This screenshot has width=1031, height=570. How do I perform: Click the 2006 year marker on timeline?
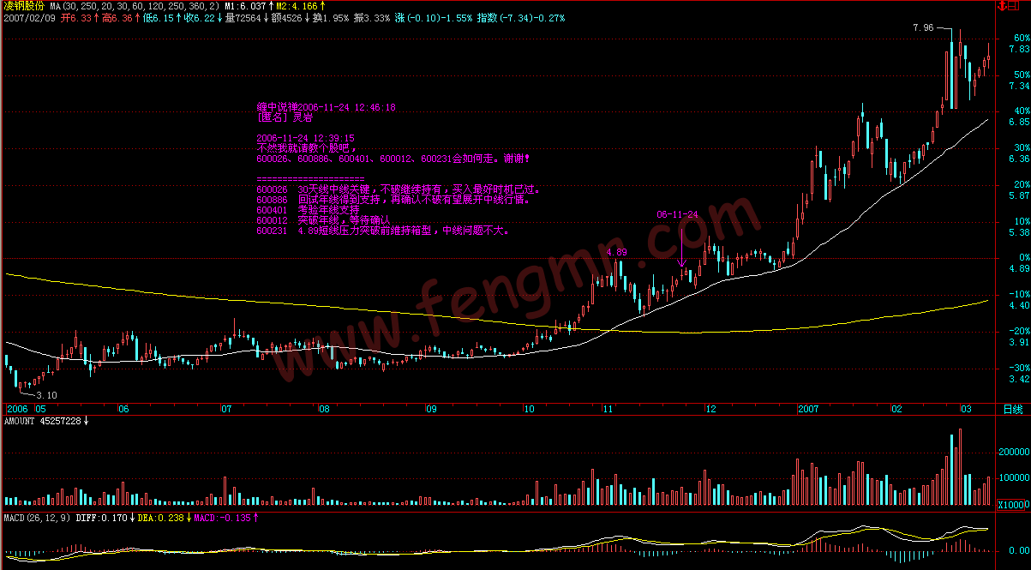[x=18, y=410]
